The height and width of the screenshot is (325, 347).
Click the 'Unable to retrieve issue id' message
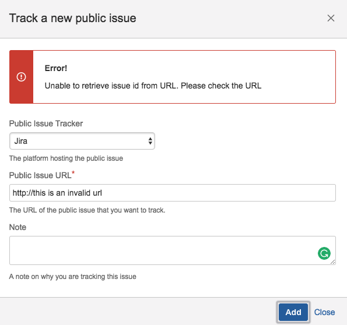(x=153, y=86)
